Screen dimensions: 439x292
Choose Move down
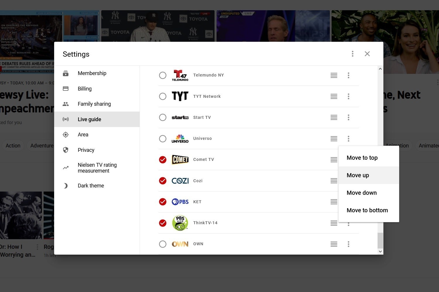tap(369, 193)
